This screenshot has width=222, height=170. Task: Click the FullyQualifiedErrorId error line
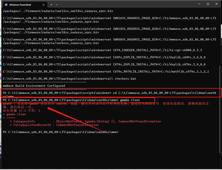pos(55,125)
